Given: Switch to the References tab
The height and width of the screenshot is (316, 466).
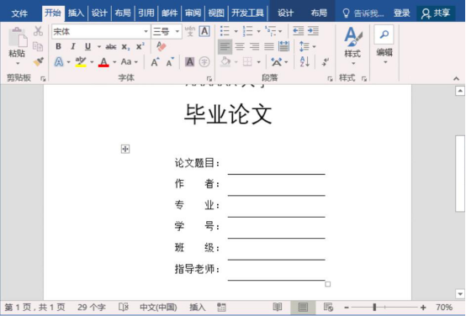Looking at the screenshot, I should (146, 13).
